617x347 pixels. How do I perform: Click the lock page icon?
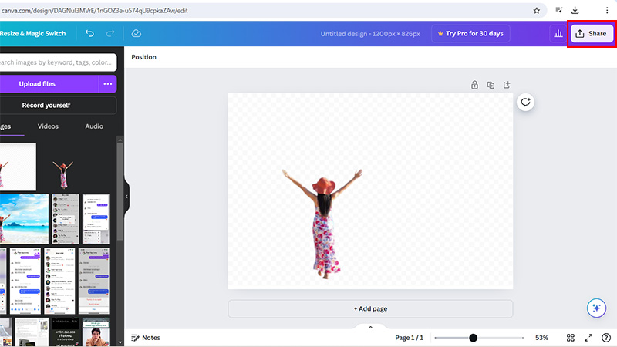tap(474, 85)
